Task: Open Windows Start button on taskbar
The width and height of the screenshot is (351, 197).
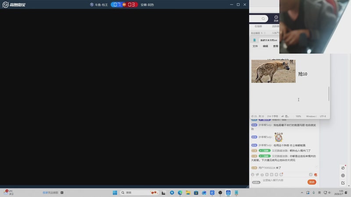Action: coord(115,193)
